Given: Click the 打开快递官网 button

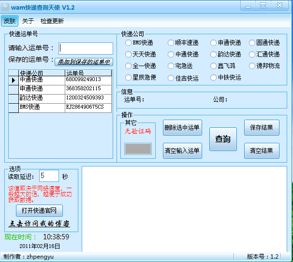Looking at the screenshot, I should 39,210.
